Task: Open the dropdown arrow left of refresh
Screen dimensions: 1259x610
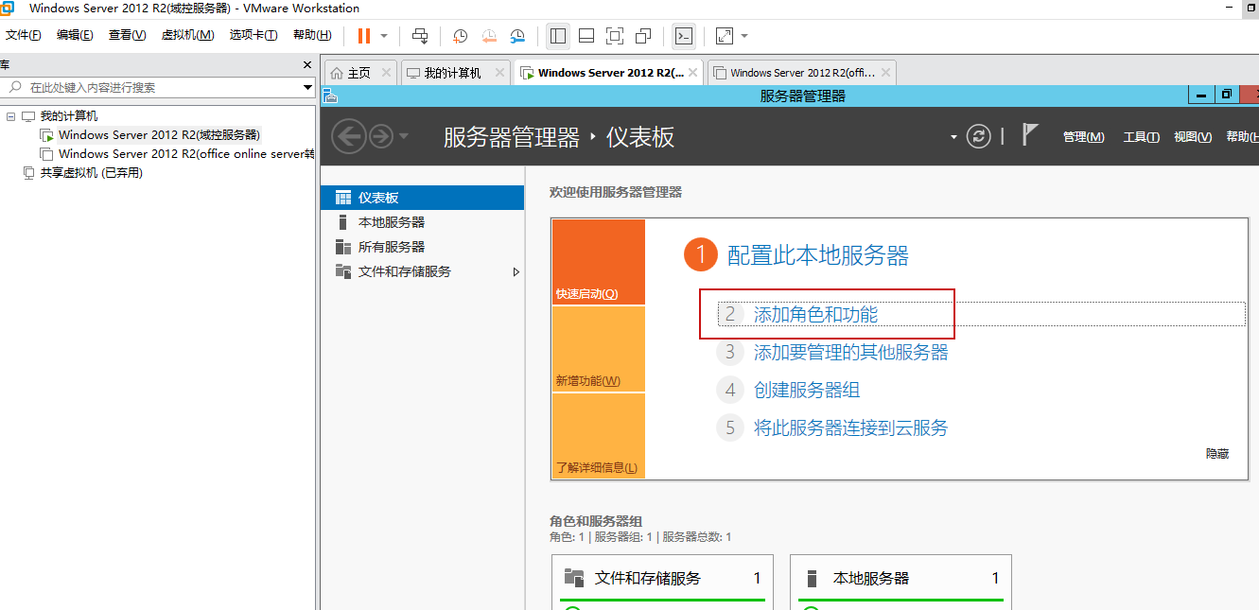Action: 953,137
